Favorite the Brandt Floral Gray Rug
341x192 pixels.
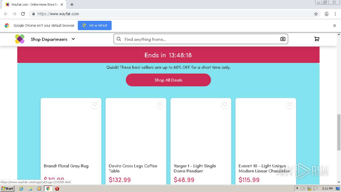click(x=95, y=105)
